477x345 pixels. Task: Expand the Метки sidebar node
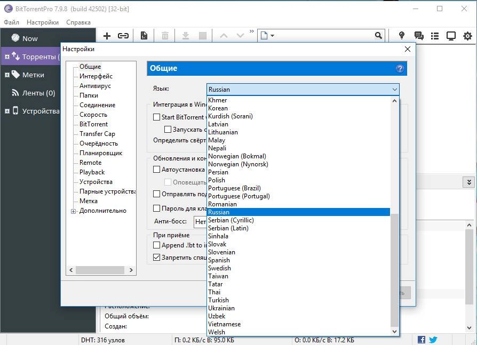pyautogui.click(x=7, y=75)
